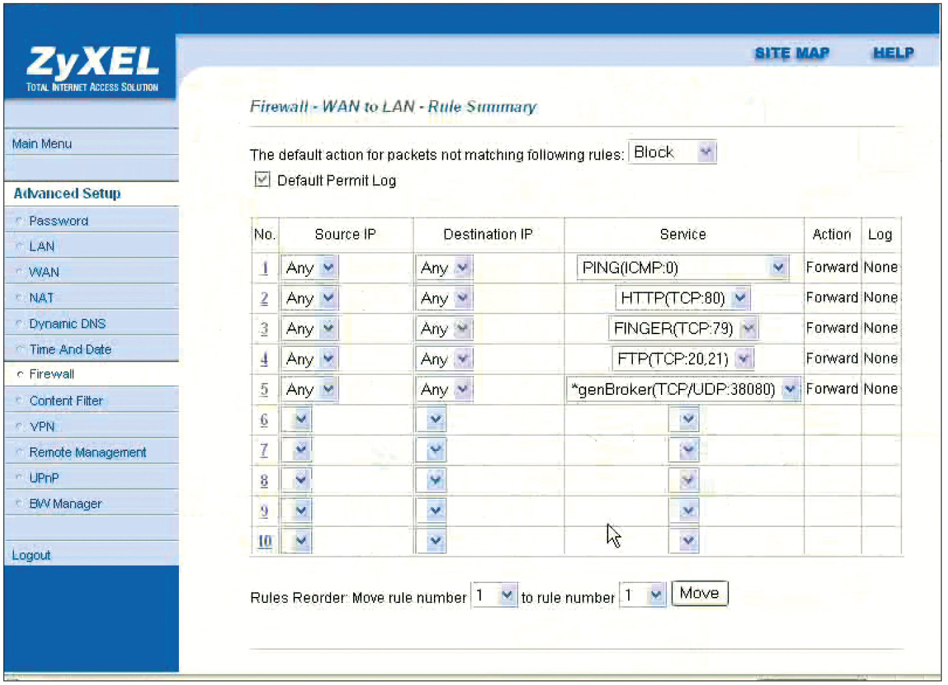Open rule number 2 link
This screenshot has width=948, height=685.
click(x=264, y=298)
